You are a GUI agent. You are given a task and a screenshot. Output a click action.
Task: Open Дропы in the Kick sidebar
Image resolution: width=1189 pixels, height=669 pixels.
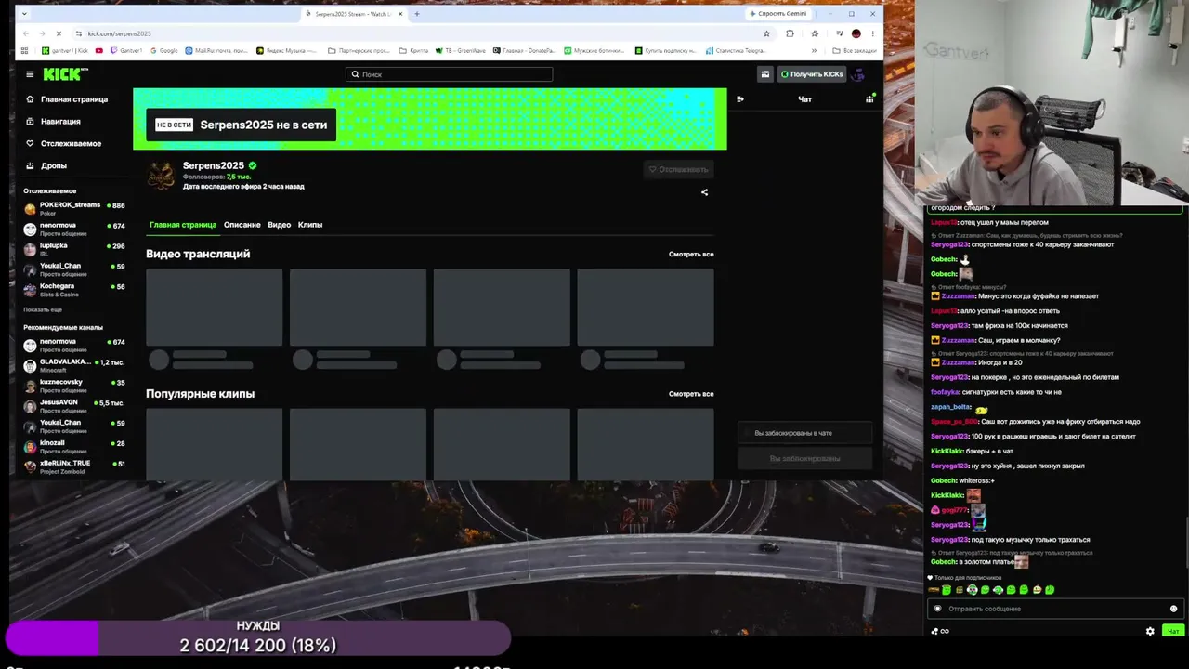click(46, 166)
